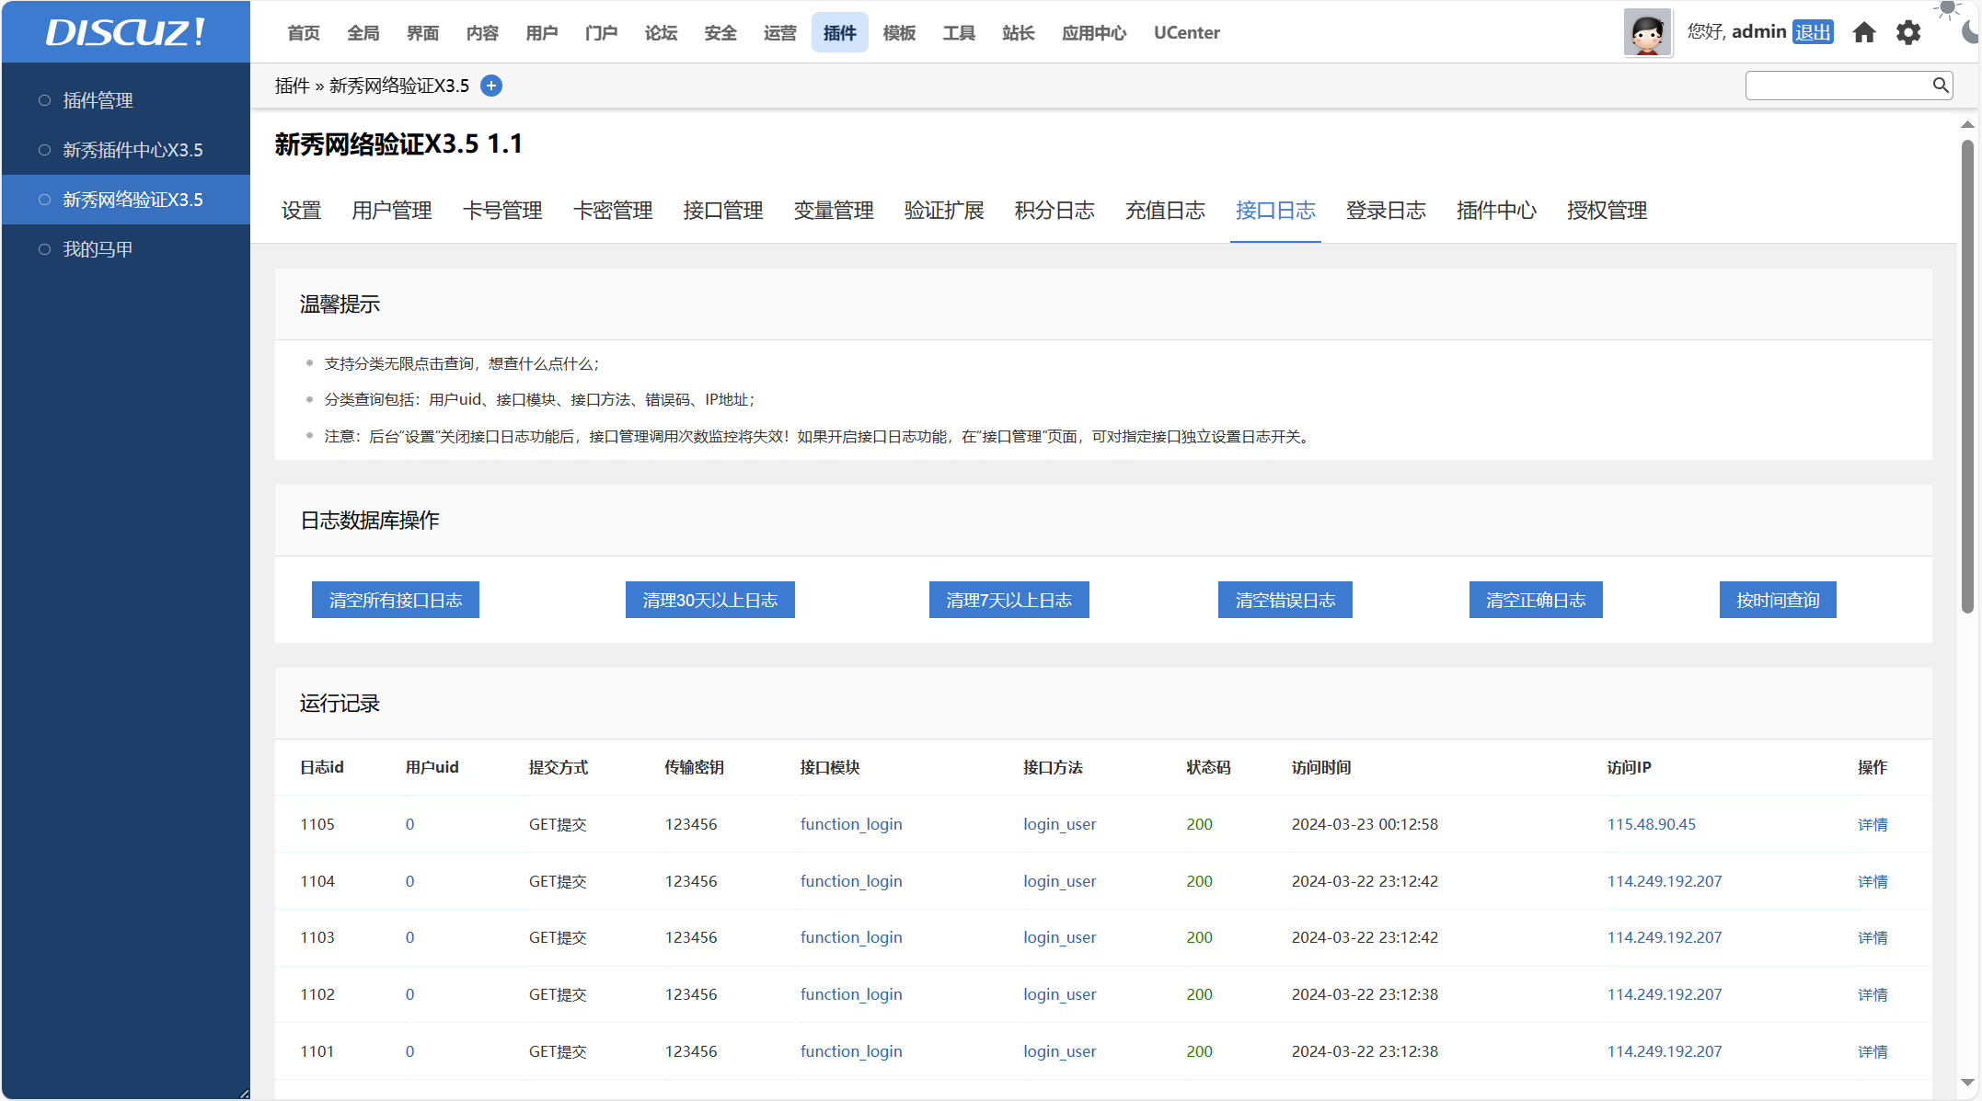Click the page vertical scrollbar thumb

tap(1967, 376)
